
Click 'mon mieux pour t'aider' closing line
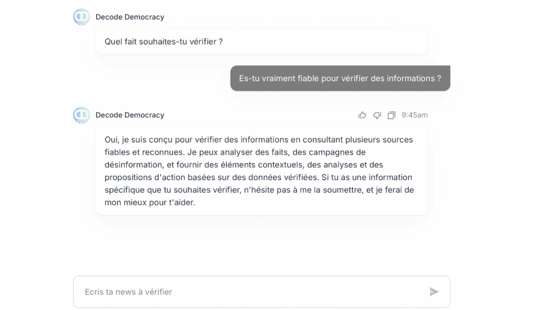(150, 202)
